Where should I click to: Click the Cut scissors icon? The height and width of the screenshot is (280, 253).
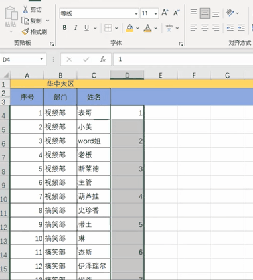pyautogui.click(x=25, y=10)
